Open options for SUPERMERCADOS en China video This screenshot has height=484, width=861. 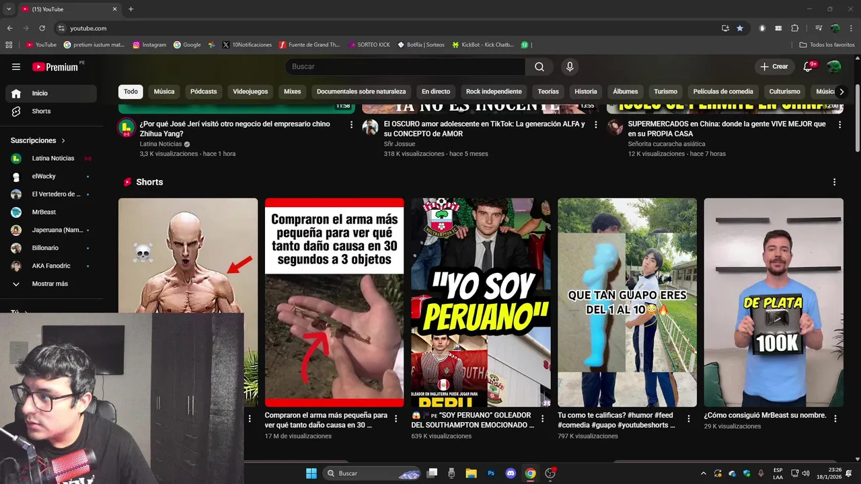[839, 124]
